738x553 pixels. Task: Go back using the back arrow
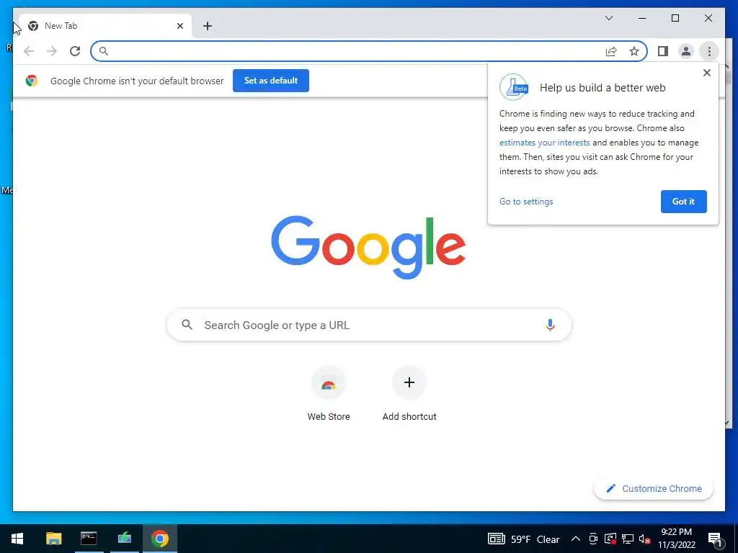point(29,51)
